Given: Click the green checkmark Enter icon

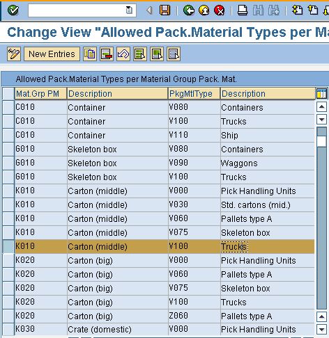Looking at the screenshot, I should click(x=13, y=10).
